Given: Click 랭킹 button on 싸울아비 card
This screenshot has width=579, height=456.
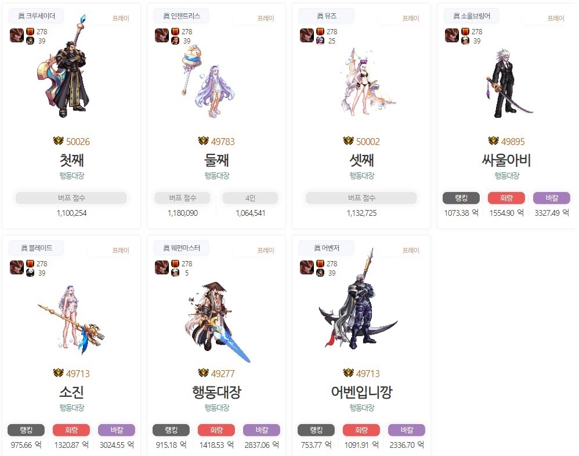Looking at the screenshot, I should pyautogui.click(x=461, y=198).
